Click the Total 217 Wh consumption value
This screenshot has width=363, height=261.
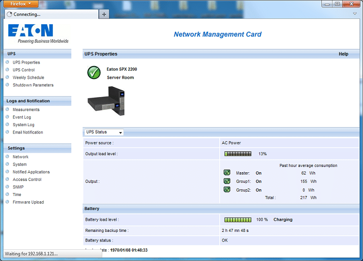(308, 197)
